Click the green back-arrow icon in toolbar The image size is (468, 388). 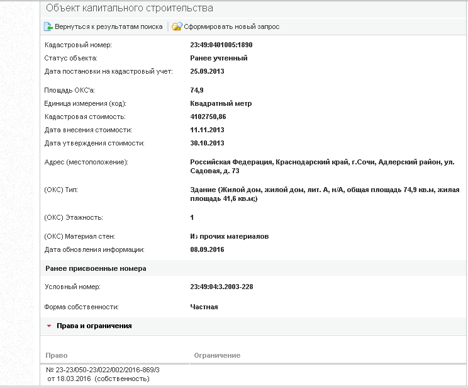coord(48,27)
